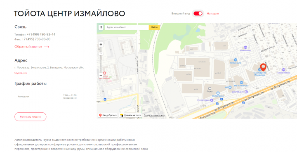
Task: Select the Лидер flag icon on the map
Action: [210, 89]
